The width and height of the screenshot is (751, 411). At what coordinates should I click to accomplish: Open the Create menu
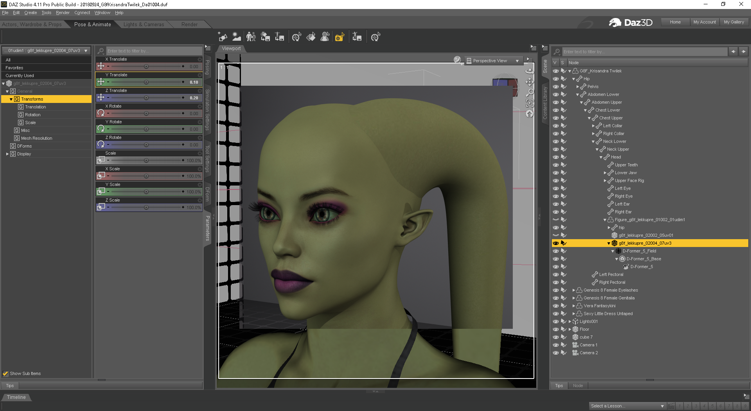pos(31,13)
